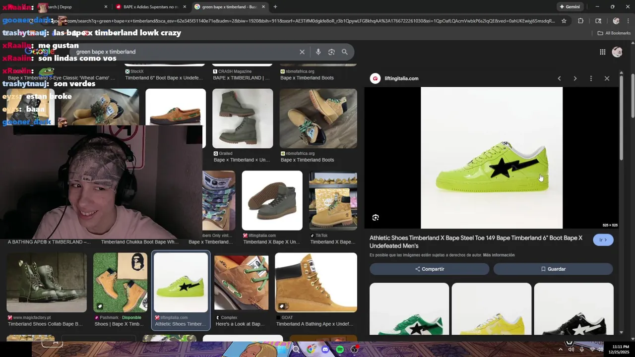The image size is (635, 357).
Task: Open Spotify from the taskbar
Action: click(x=340, y=350)
